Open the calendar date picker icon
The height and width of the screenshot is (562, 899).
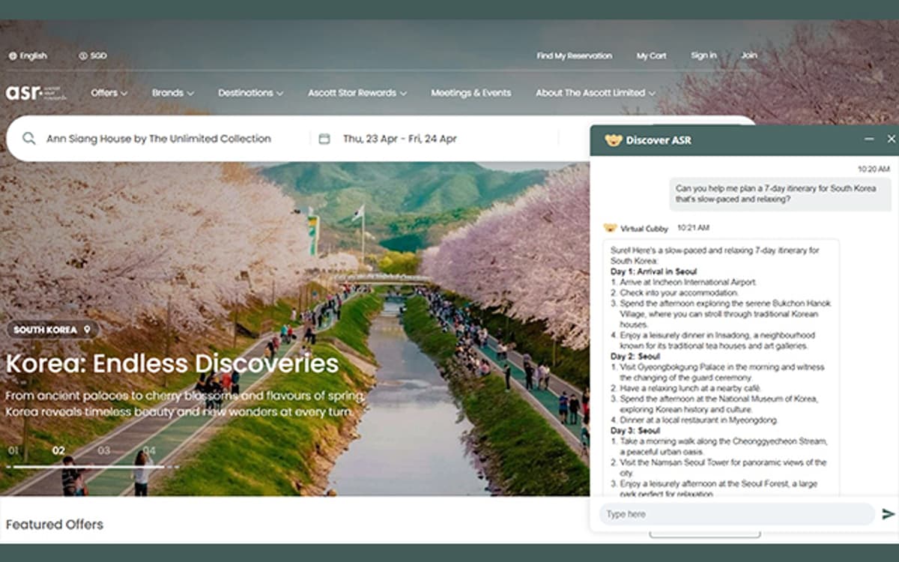324,139
